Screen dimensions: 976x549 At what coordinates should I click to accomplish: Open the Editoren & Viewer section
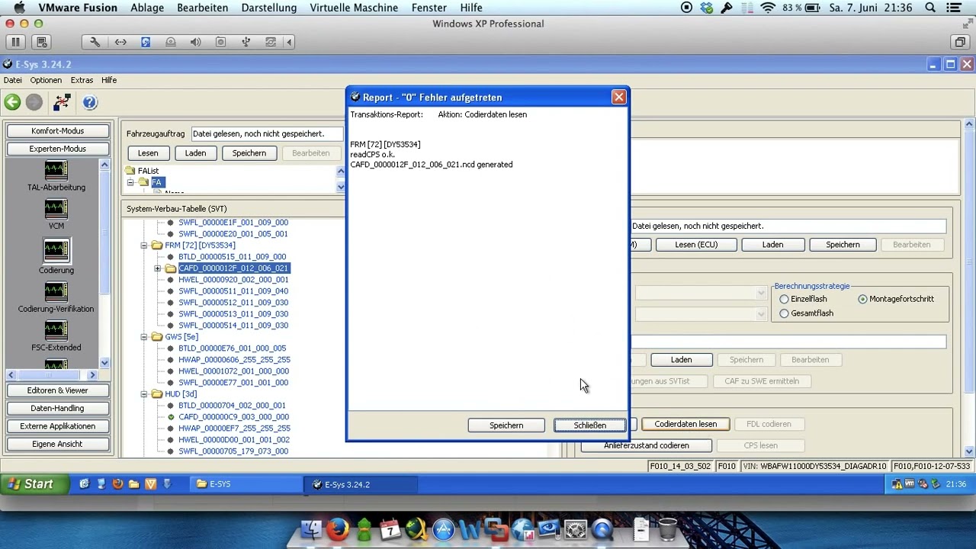tap(58, 390)
